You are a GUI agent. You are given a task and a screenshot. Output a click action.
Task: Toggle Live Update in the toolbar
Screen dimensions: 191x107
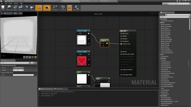[63, 8]
